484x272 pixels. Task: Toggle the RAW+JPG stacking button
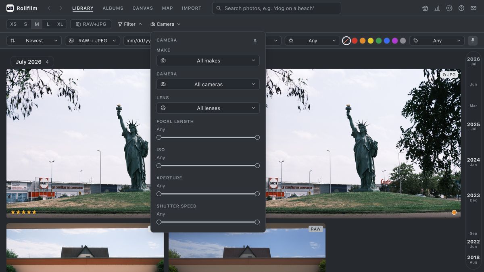tap(91, 24)
